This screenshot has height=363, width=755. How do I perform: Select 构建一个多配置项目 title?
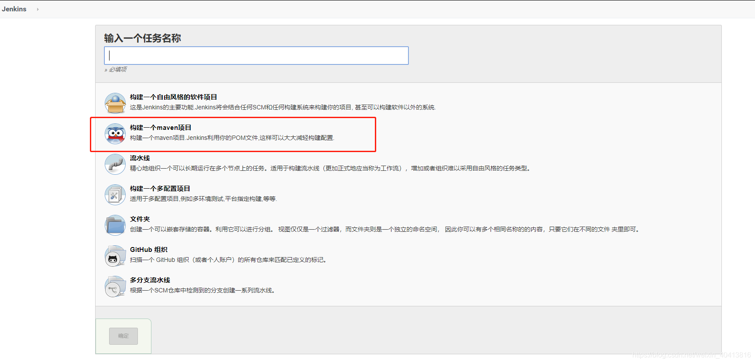(x=160, y=188)
